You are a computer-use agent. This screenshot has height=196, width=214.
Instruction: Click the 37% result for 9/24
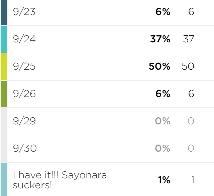160,39
